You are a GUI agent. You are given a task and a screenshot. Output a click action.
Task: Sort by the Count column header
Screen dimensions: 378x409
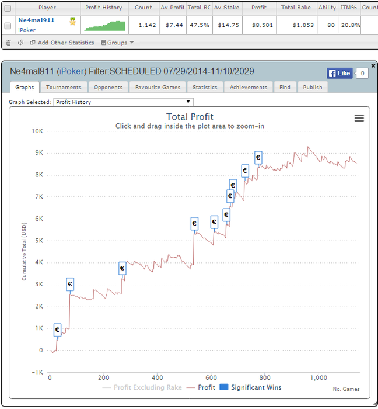pos(143,8)
